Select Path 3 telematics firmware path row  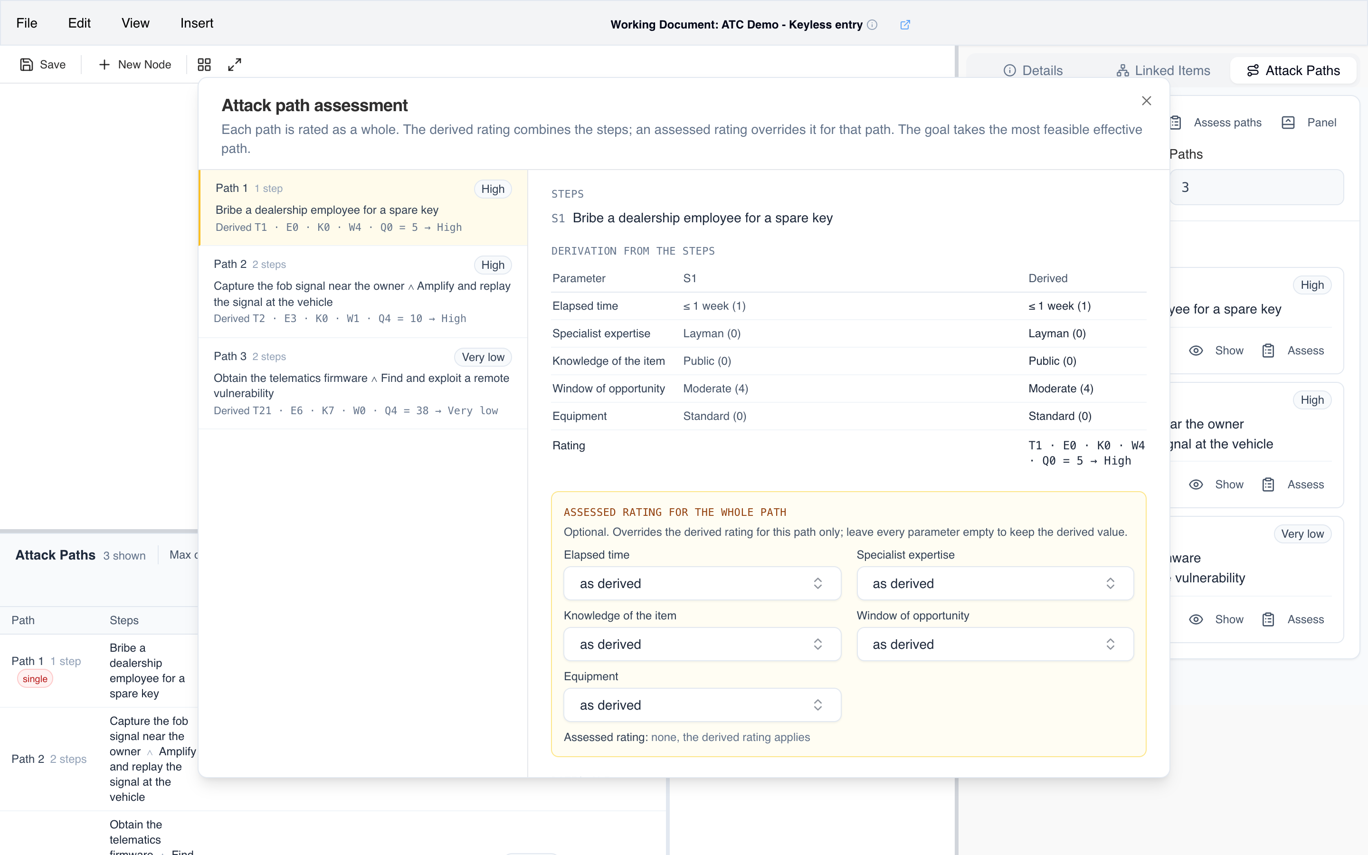(363, 384)
